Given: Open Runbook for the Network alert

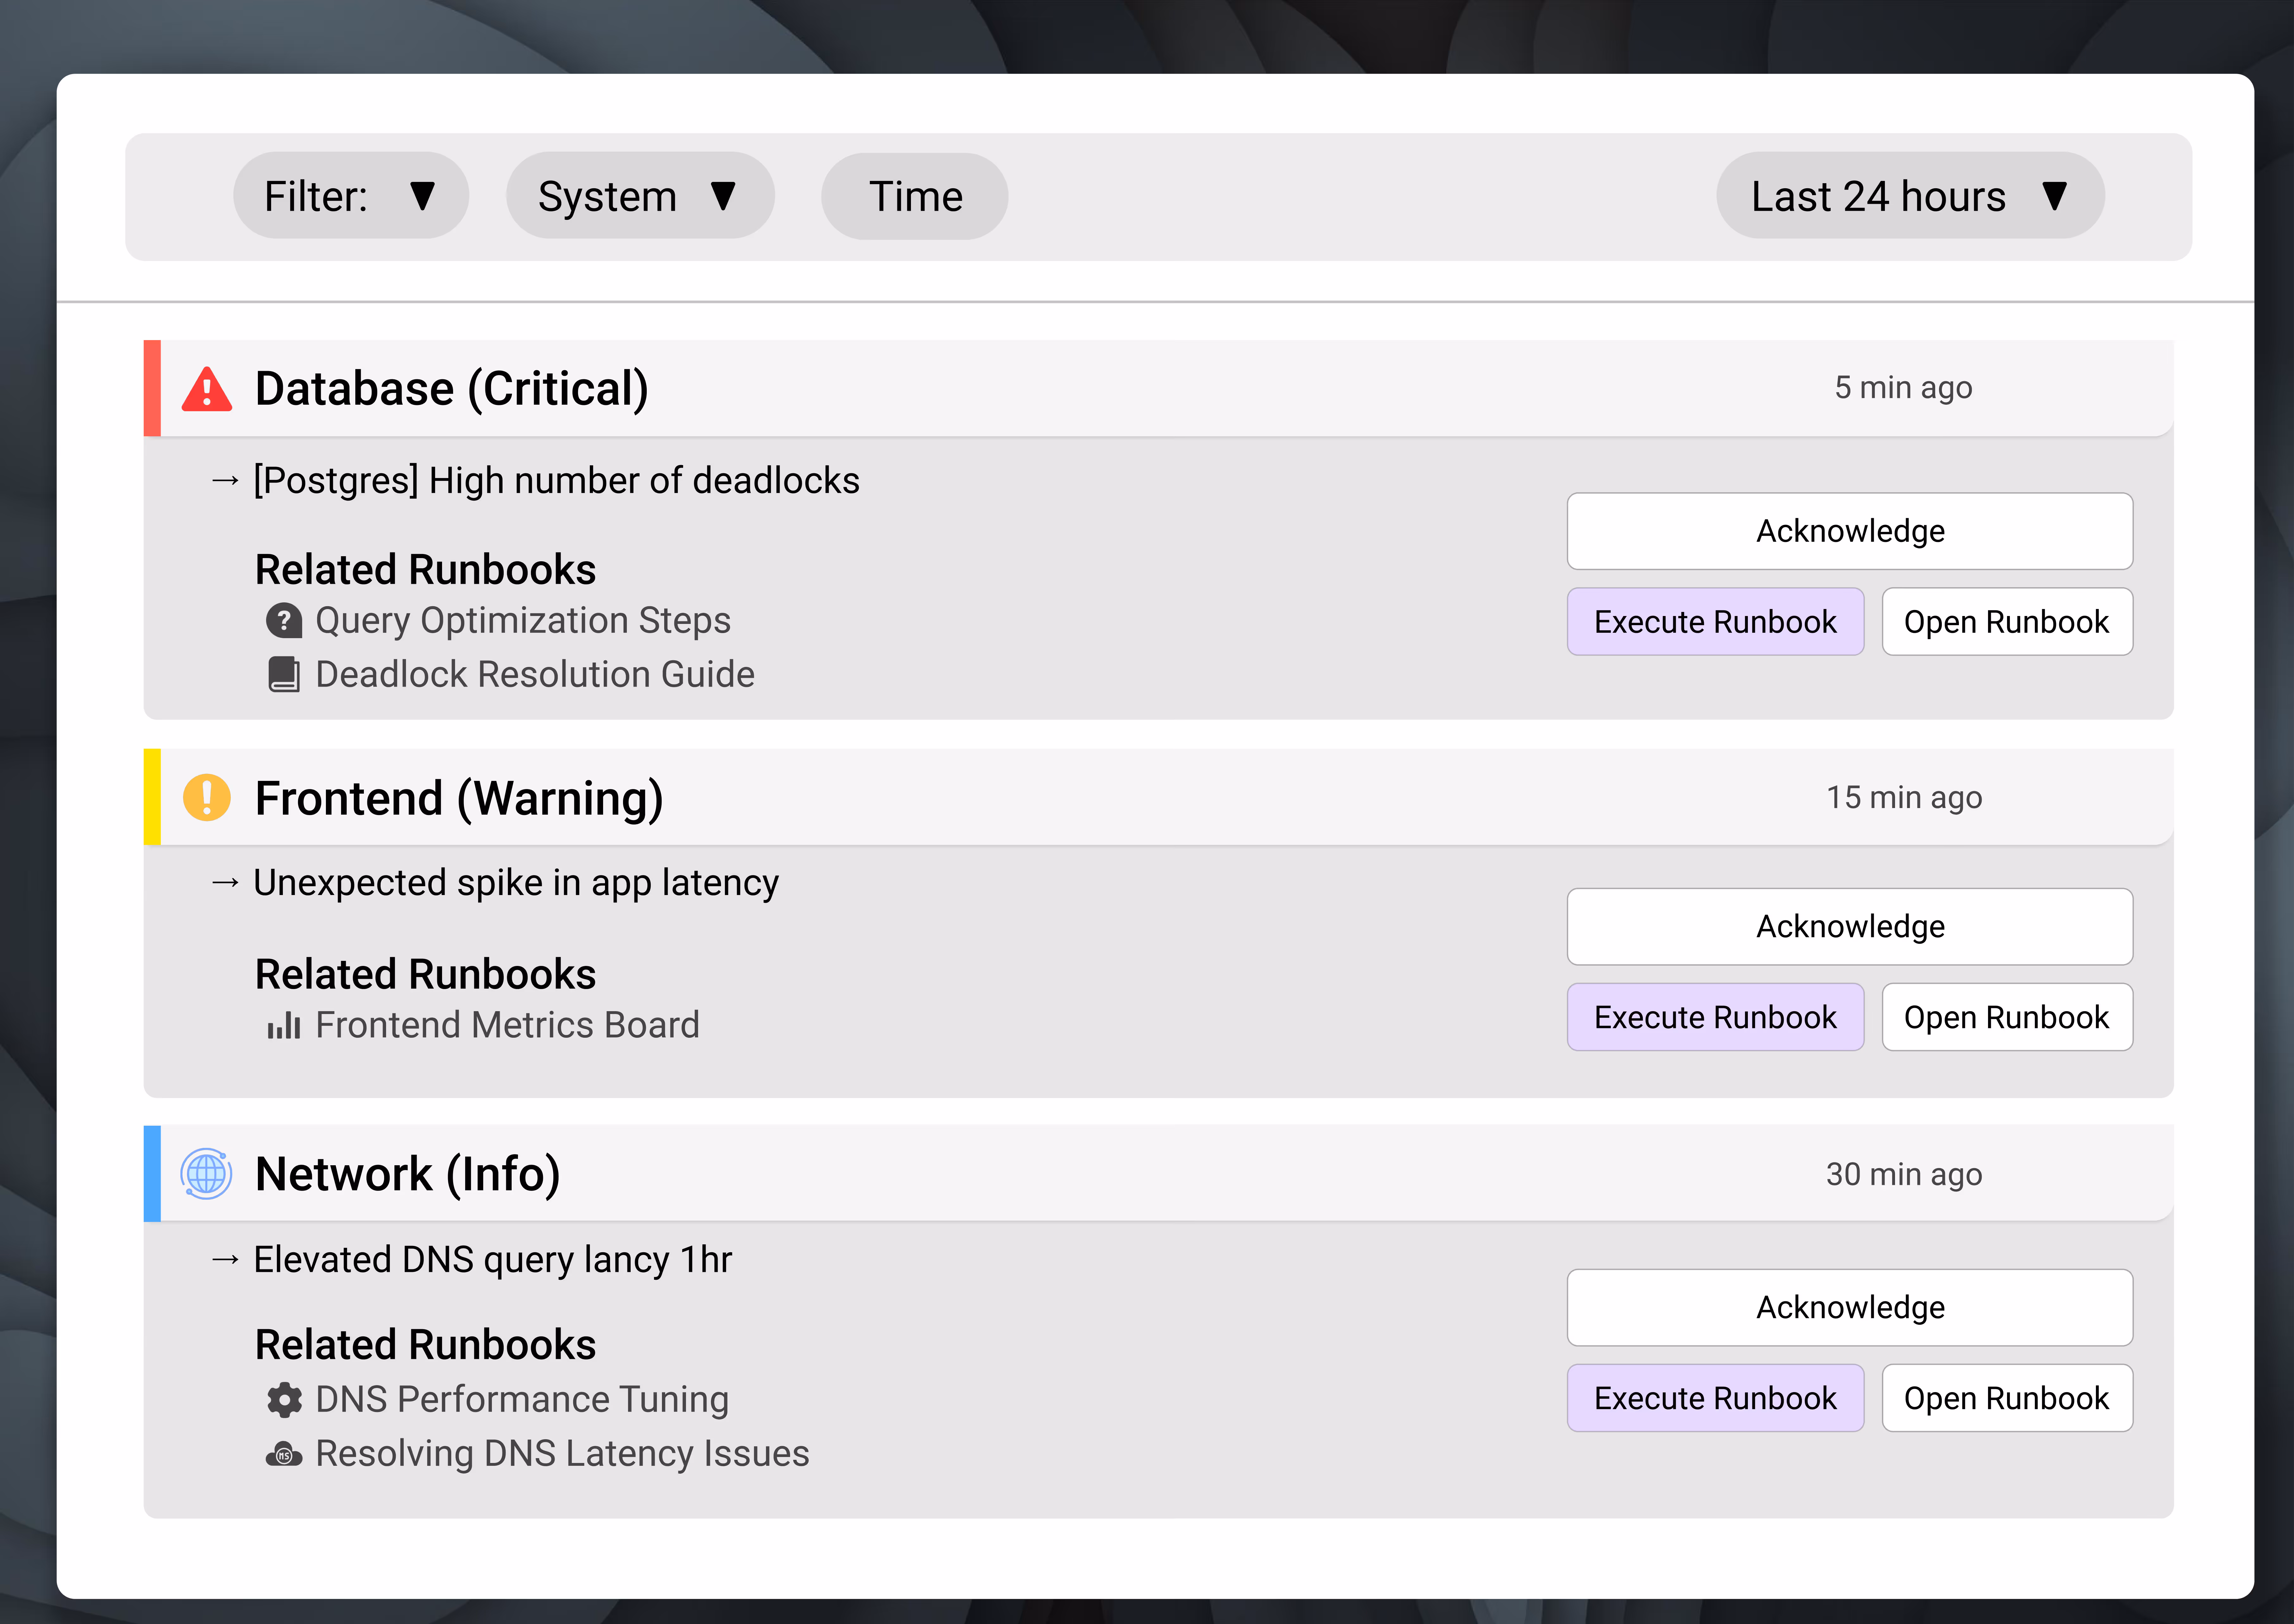Looking at the screenshot, I should (x=2007, y=1398).
